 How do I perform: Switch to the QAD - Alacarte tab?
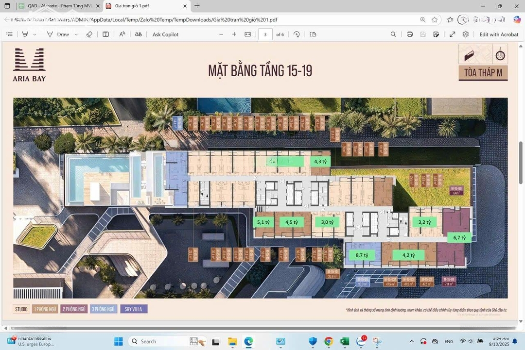pyautogui.click(x=57, y=6)
